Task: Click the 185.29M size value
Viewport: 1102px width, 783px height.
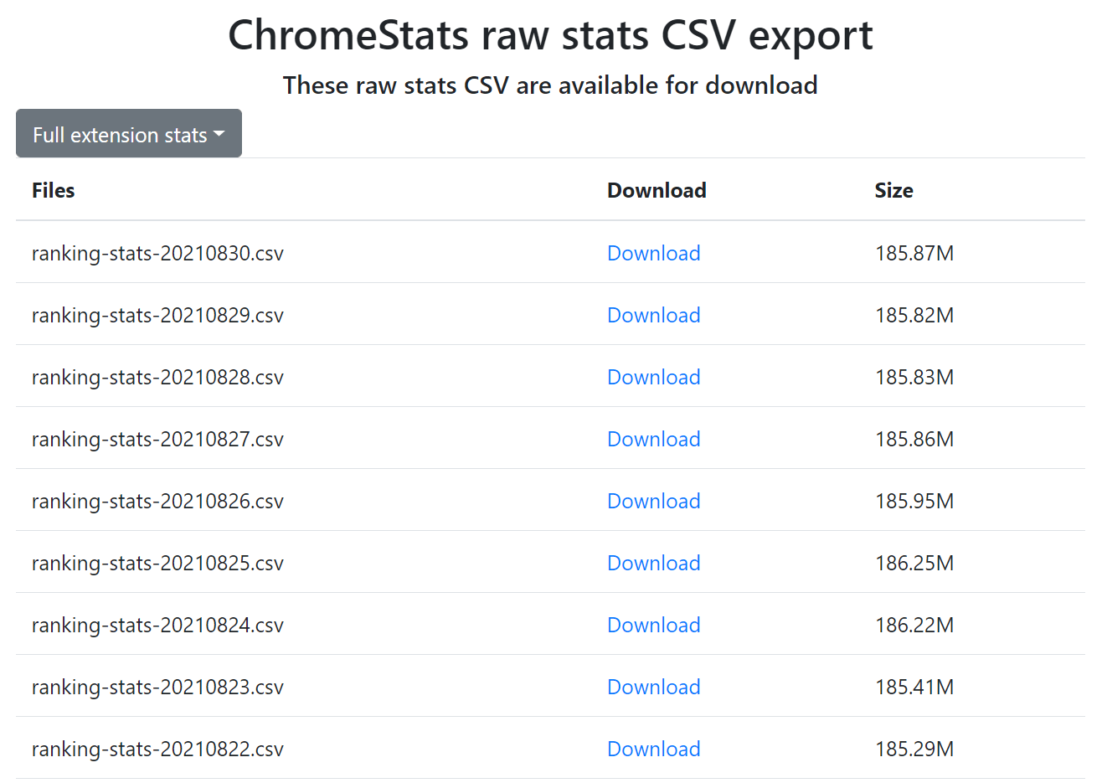Action: tap(914, 749)
